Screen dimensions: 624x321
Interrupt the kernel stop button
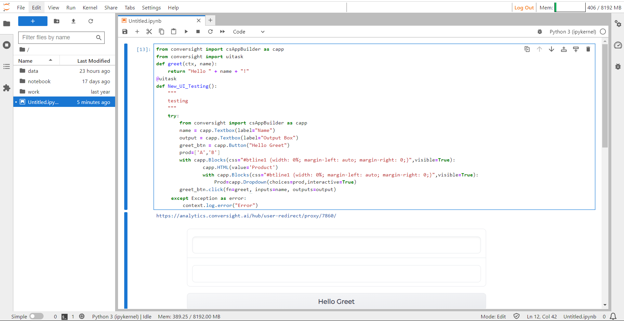(x=198, y=32)
